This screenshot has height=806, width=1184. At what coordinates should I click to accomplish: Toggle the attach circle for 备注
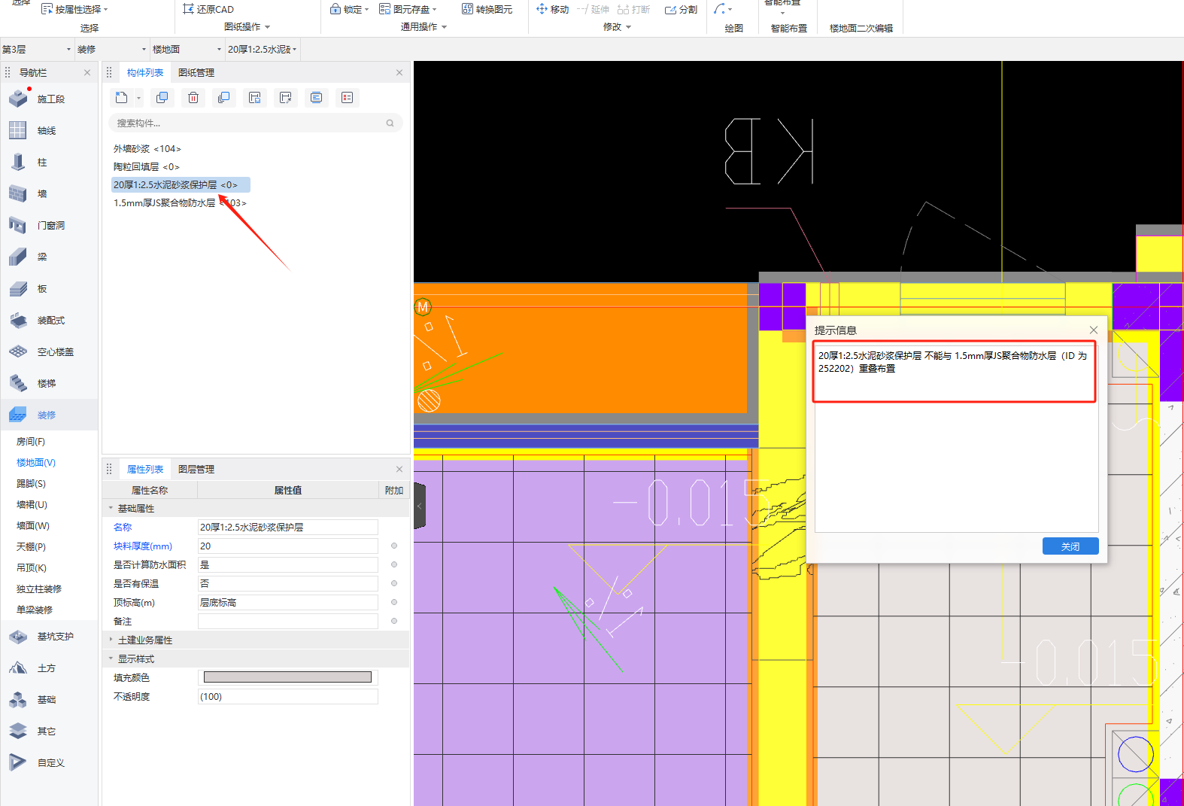(394, 621)
